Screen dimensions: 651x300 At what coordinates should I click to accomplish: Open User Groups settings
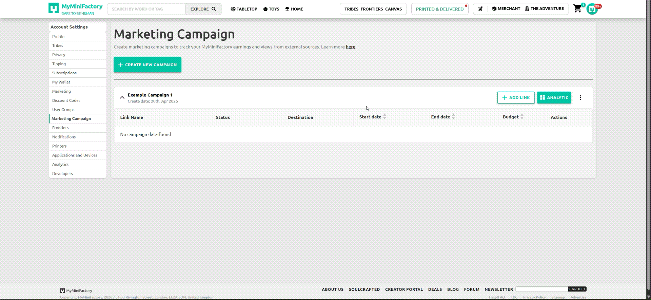click(78, 110)
